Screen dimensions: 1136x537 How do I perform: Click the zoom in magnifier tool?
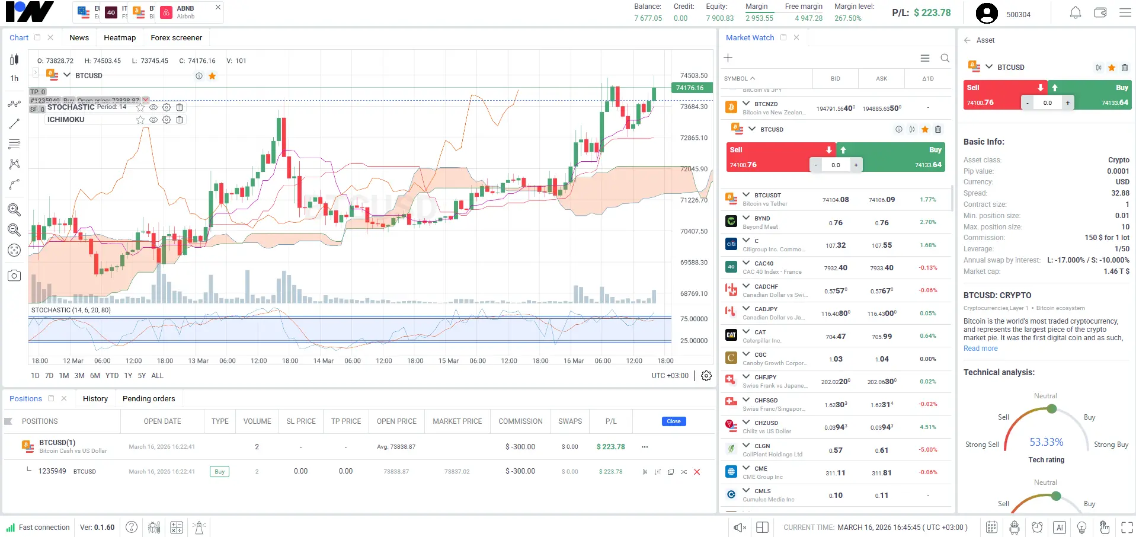14,210
